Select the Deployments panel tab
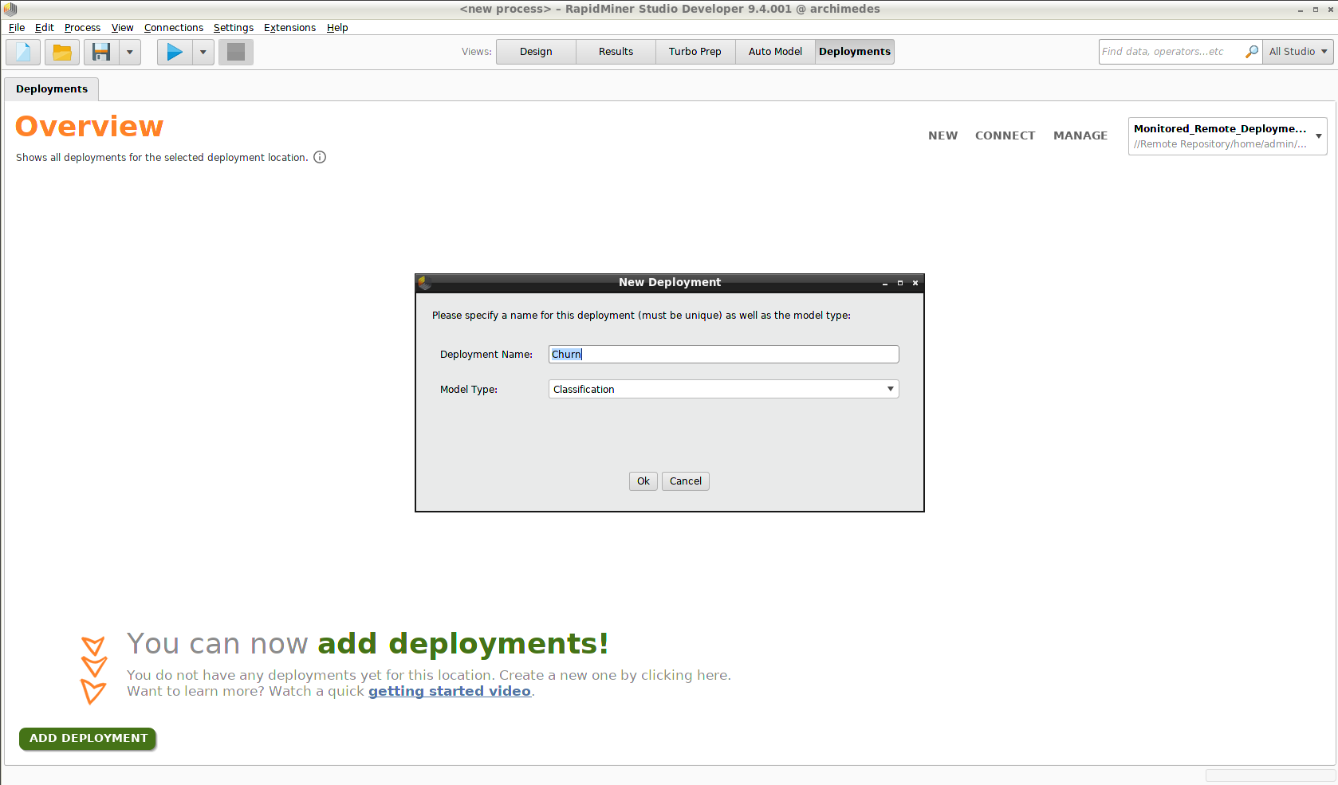Viewport: 1338px width, 785px height. 52,89
